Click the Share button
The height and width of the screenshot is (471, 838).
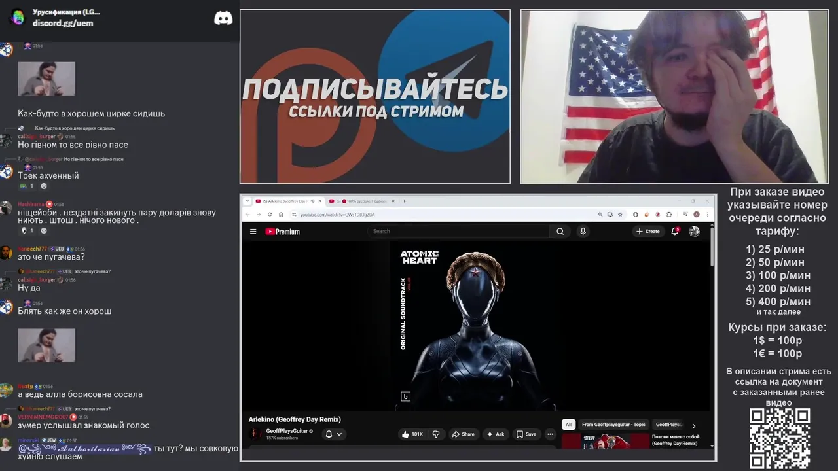[x=463, y=434]
